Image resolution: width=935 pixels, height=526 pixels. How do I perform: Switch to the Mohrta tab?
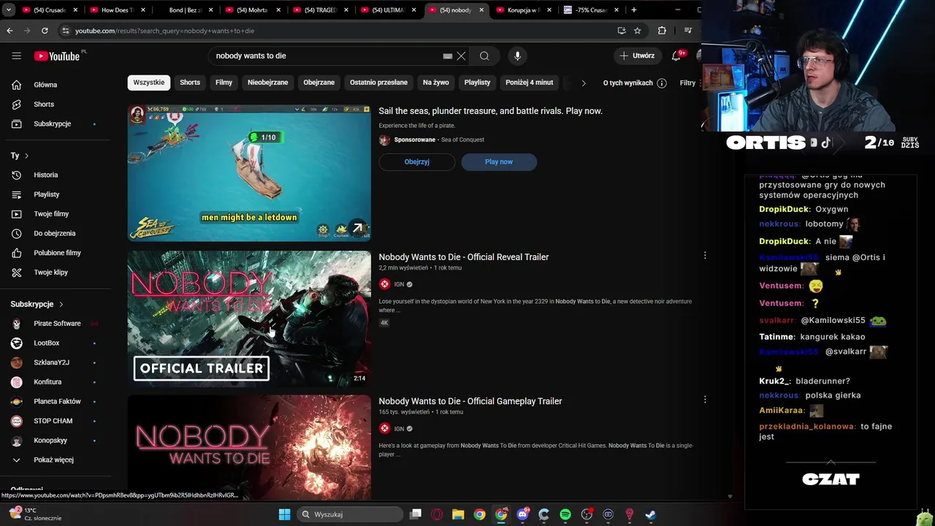pos(251,10)
